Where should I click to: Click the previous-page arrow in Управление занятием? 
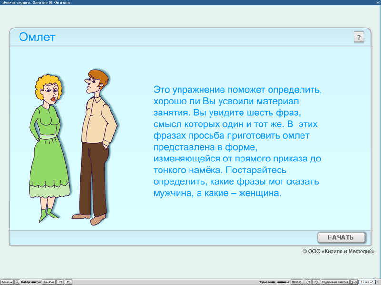(x=308, y=281)
